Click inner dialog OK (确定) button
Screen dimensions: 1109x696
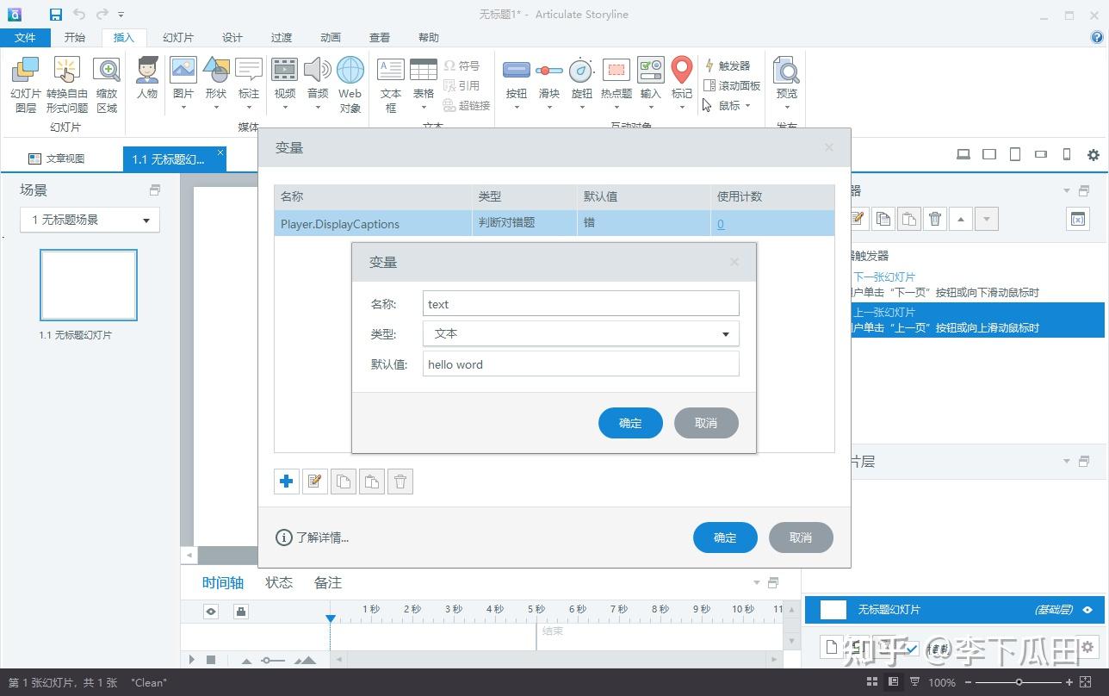pyautogui.click(x=630, y=423)
